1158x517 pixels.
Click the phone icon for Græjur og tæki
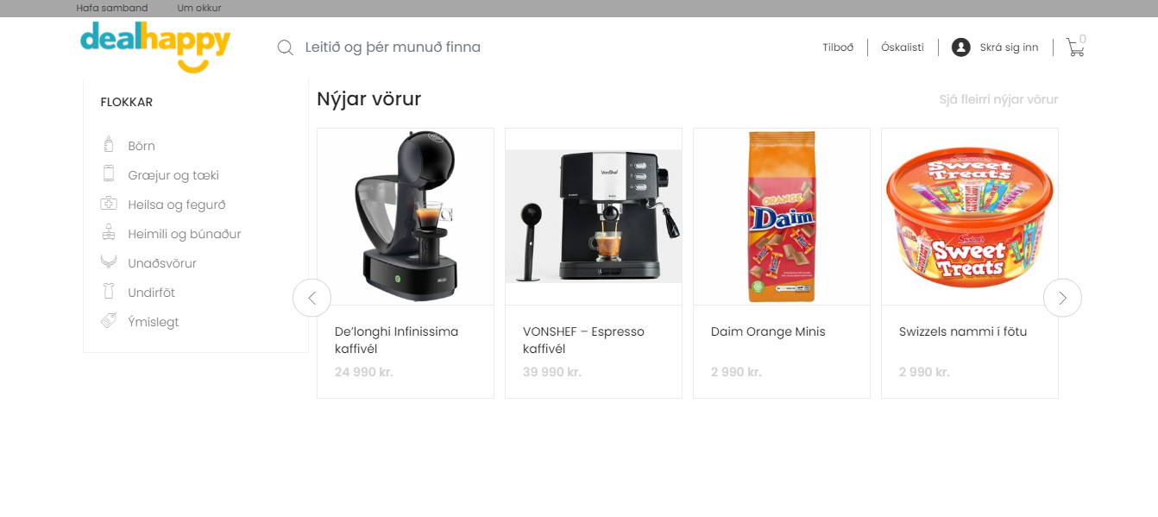[x=109, y=174]
